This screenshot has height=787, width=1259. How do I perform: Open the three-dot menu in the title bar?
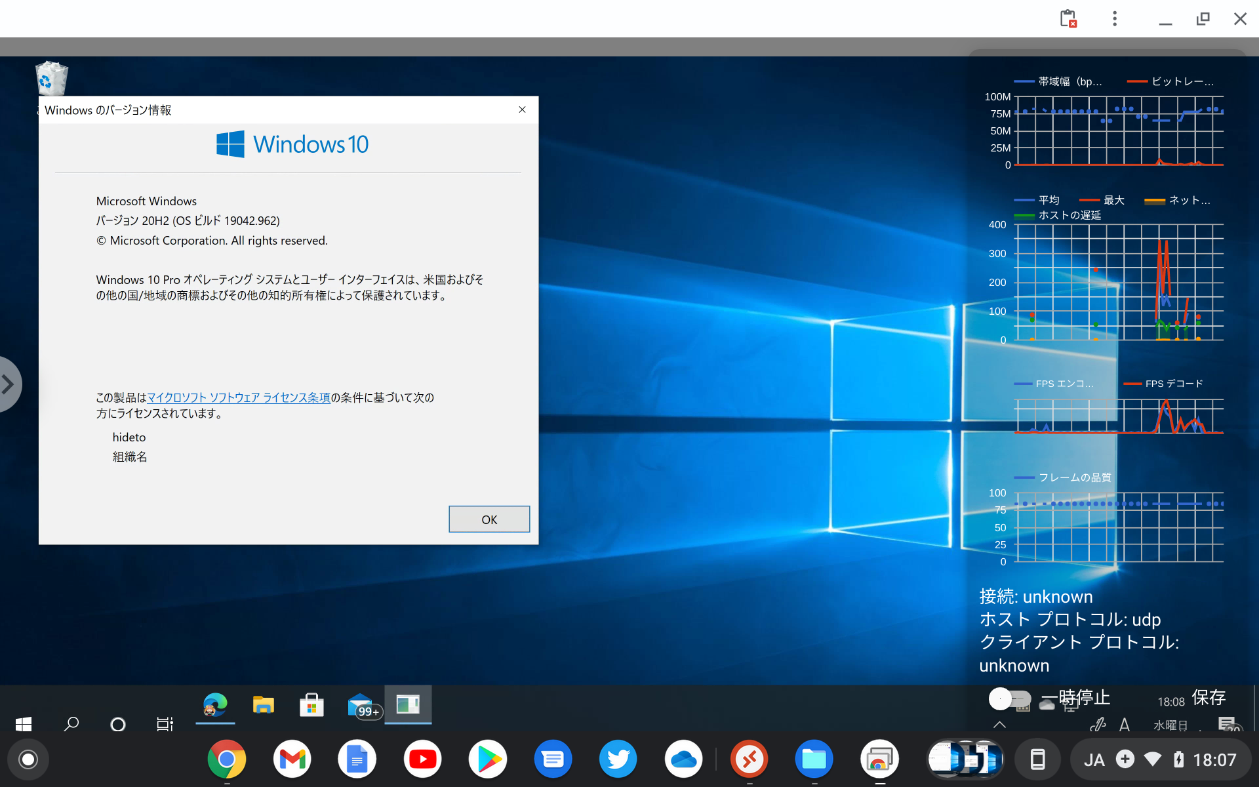(x=1114, y=18)
